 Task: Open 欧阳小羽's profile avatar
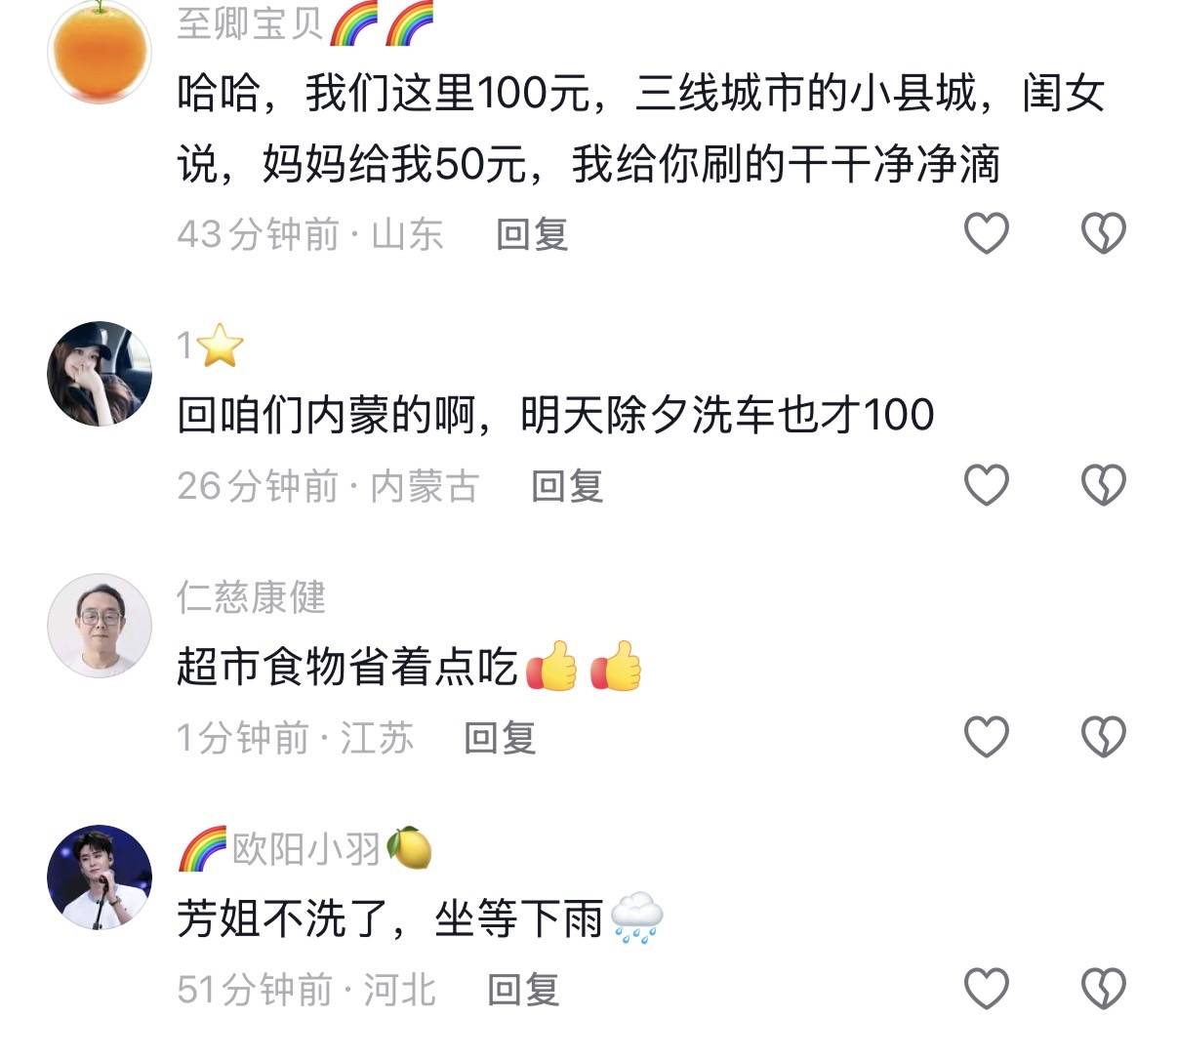click(100, 877)
